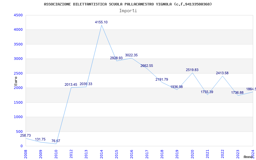Click the y-axis value 4000
Screen dimensions: 256x160
pyautogui.click(x=18, y=30)
